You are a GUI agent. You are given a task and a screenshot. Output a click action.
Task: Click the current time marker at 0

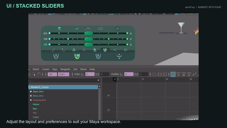(115, 79)
